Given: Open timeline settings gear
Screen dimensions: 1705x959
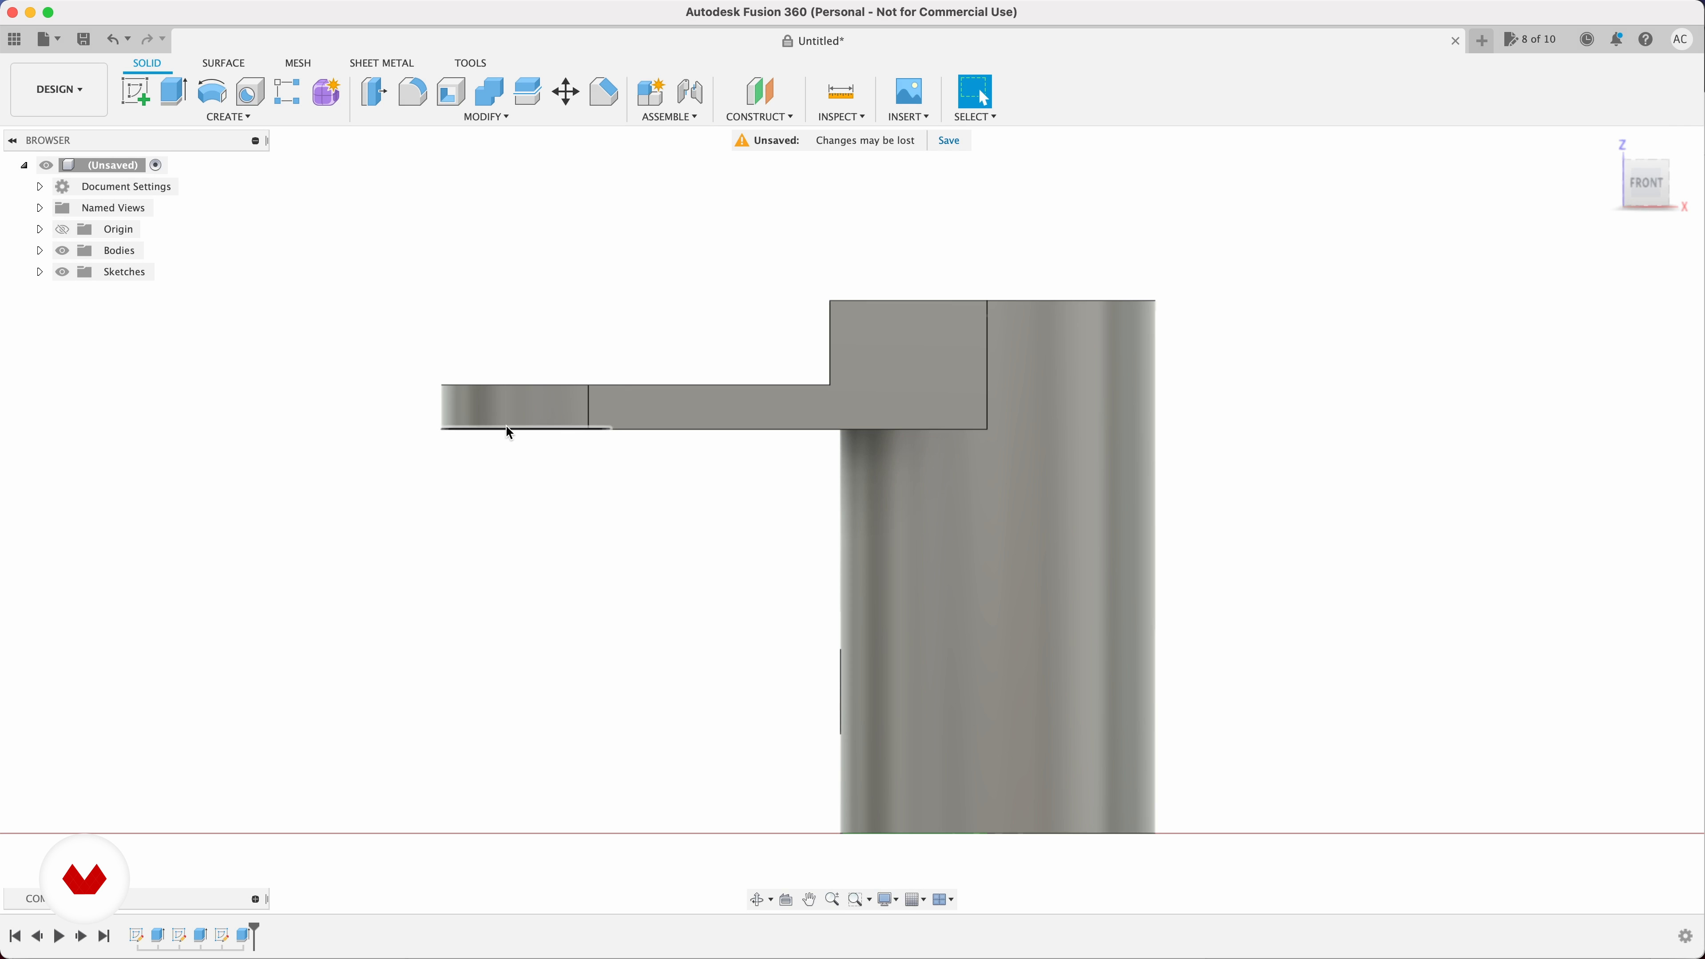Looking at the screenshot, I should (1685, 936).
